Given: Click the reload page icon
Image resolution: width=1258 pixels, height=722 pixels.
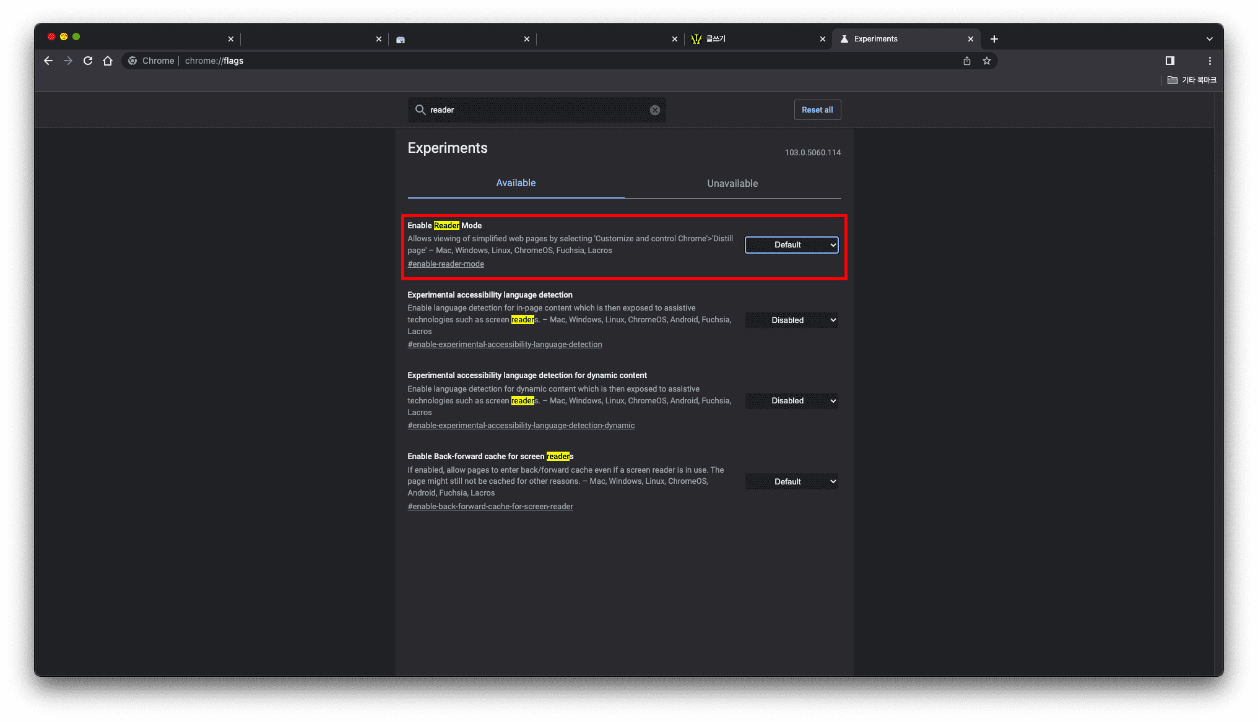Looking at the screenshot, I should (88, 61).
